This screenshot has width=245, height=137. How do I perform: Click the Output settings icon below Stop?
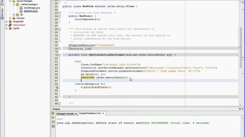click(53, 126)
